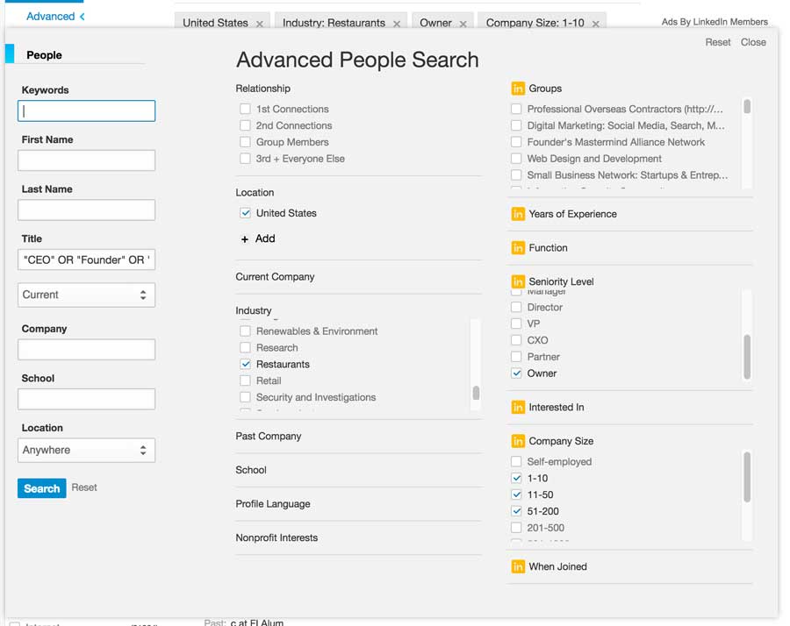Remove the Company Size: 1-10 filter tag
The height and width of the screenshot is (626, 790).
point(595,24)
